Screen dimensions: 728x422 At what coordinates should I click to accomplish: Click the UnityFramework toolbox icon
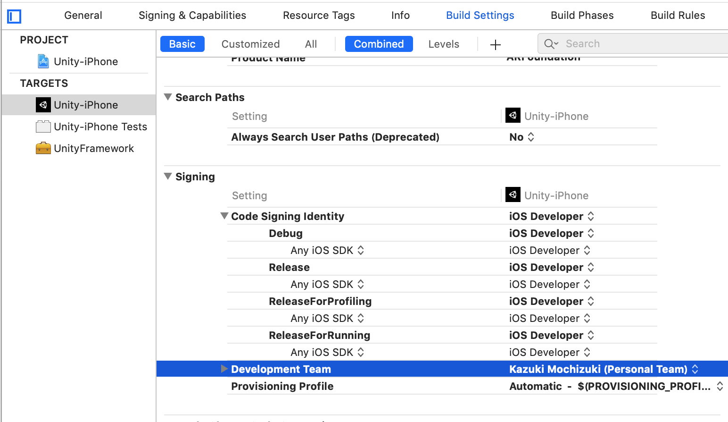tap(43, 148)
